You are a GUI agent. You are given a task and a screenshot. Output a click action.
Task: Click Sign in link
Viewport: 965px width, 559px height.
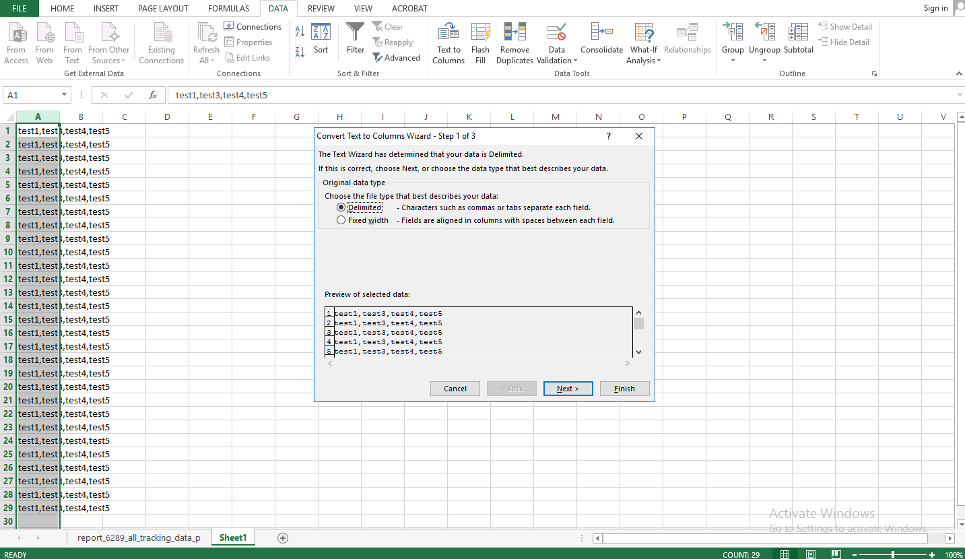(x=935, y=8)
